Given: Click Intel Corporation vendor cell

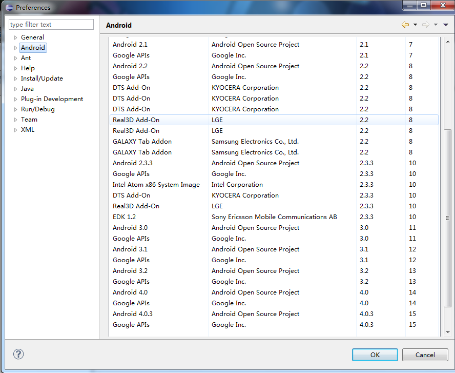Looking at the screenshot, I should coord(237,185).
